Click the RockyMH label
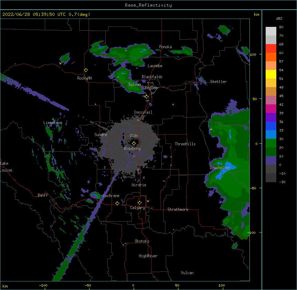297x290 pixels. point(84,78)
